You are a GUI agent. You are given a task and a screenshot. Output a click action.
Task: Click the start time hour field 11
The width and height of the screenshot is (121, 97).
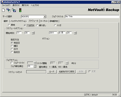click(x=19, y=33)
